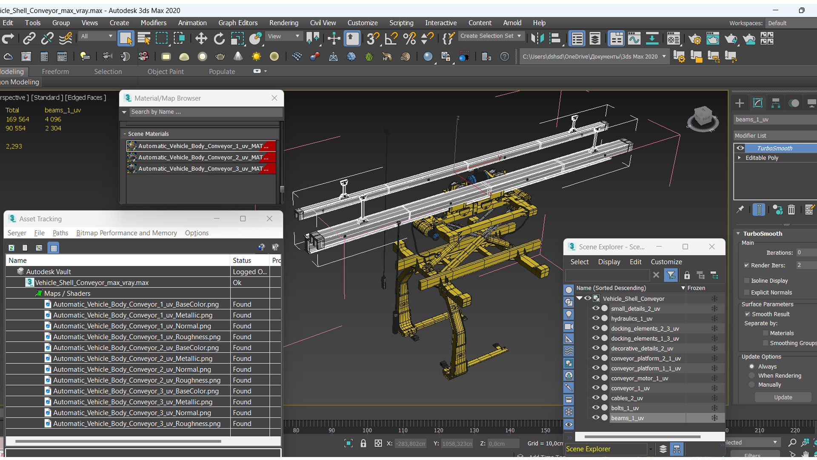Open project path dropdown arrow
Viewport: 817px width, 460px height.
pos(664,57)
